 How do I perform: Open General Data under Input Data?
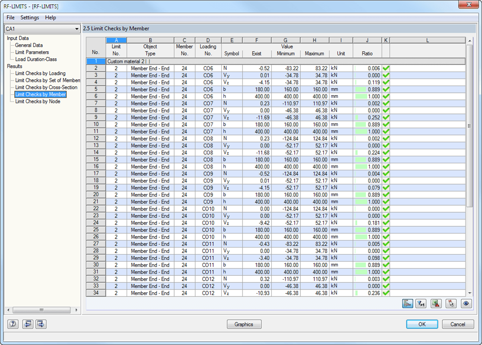coord(29,45)
